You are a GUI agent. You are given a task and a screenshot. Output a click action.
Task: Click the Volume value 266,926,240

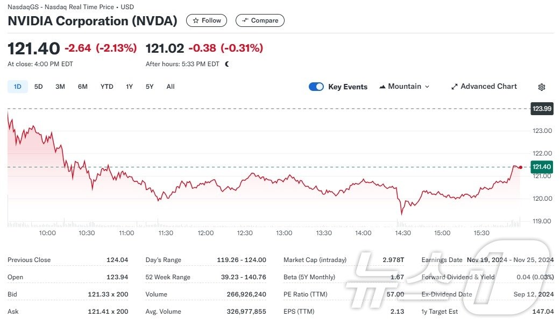click(x=246, y=294)
